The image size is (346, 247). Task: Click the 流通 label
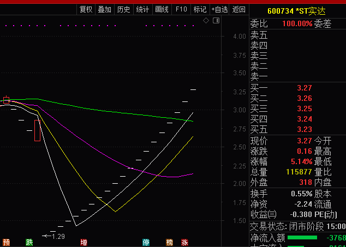point(323,204)
